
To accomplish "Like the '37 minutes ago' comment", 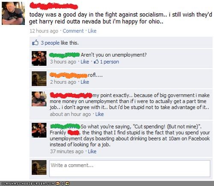I will click(x=92, y=151).
